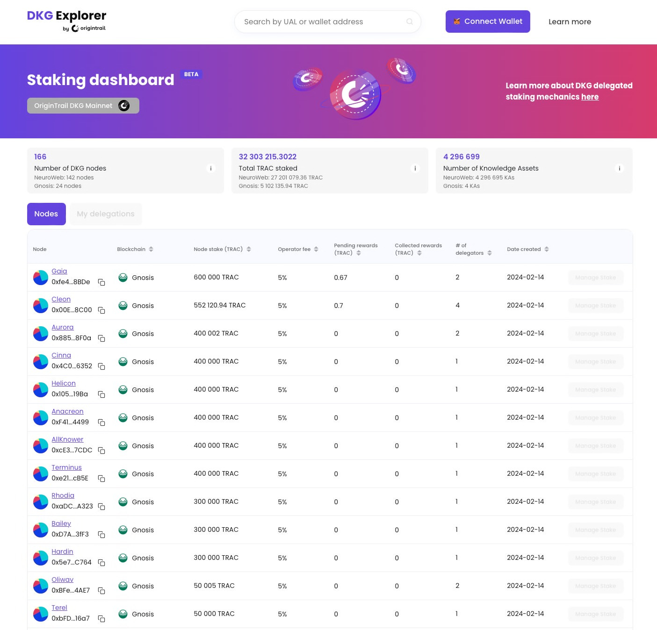Show info for Number of DKG nodes
The height and width of the screenshot is (630, 657).
pos(211,168)
